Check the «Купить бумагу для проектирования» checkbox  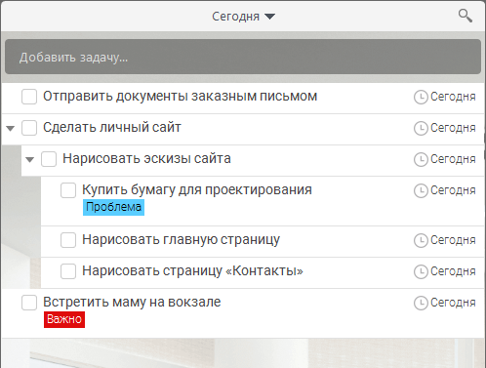[68, 190]
